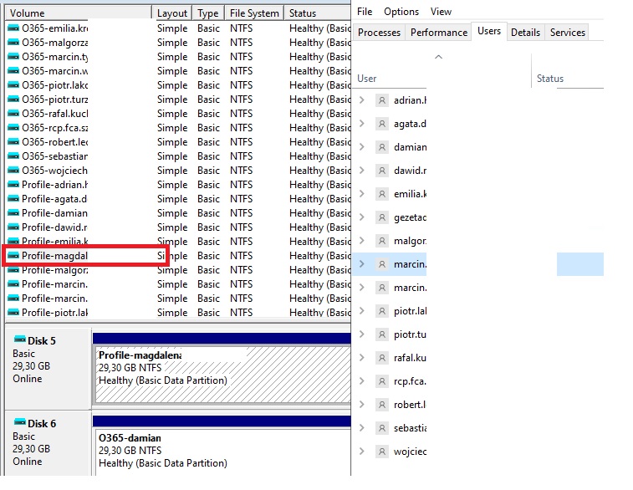
Task: Expand the highlighted marcin user entry
Action: click(x=362, y=264)
